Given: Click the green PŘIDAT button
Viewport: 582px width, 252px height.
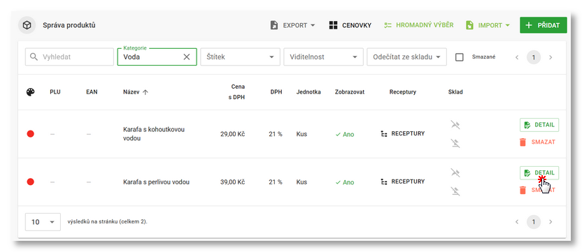Looking at the screenshot, I should pos(543,25).
